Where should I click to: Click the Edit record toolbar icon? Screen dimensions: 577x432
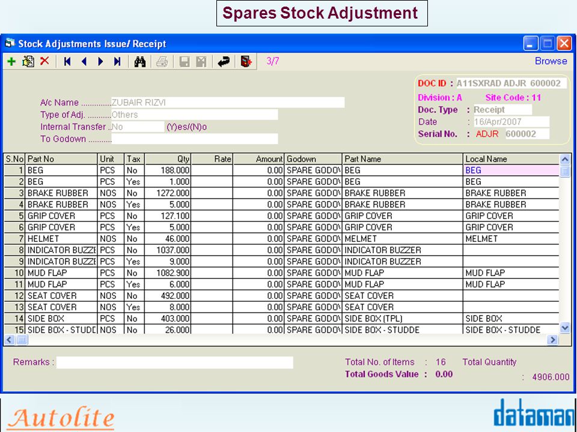tap(28, 61)
